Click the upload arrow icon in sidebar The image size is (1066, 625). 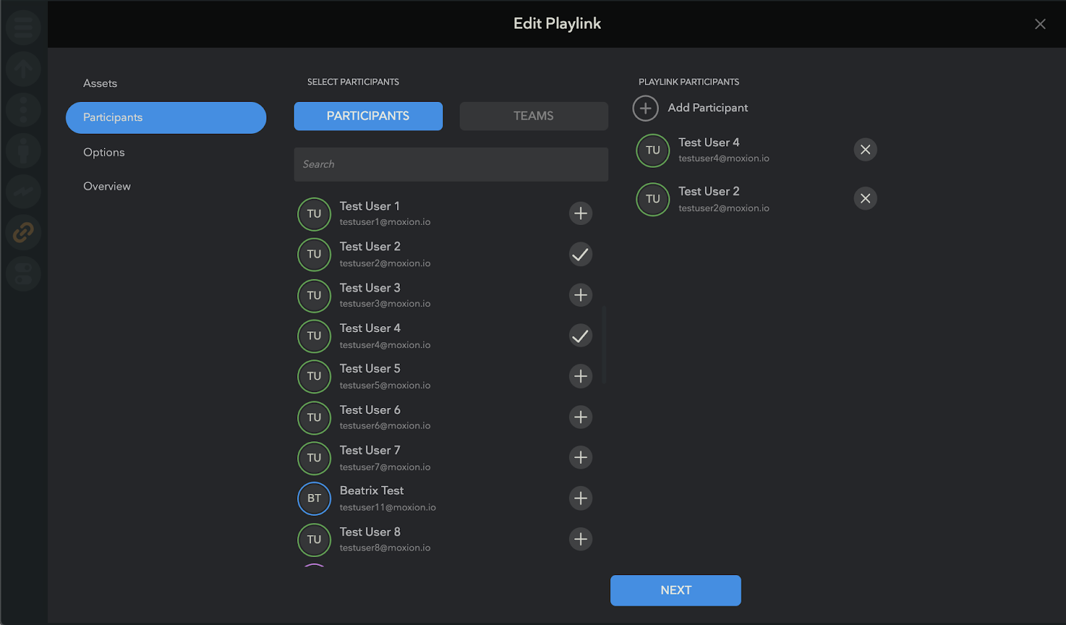[x=23, y=69]
